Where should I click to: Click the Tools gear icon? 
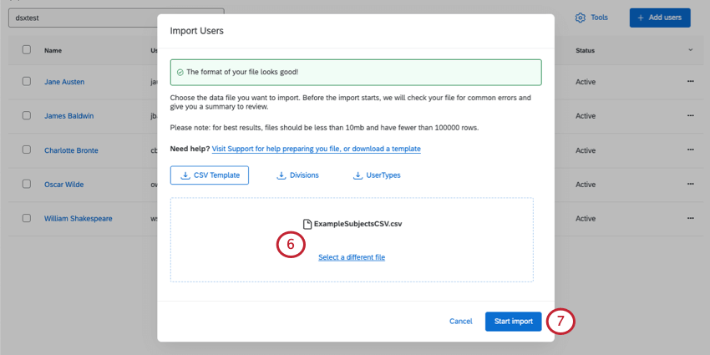click(580, 18)
